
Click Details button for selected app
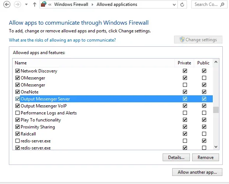[176, 157]
